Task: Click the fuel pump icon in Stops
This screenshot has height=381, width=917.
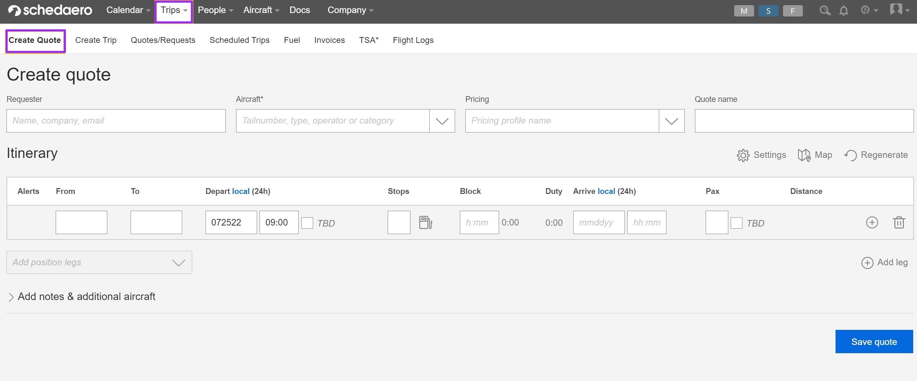Action: click(x=426, y=222)
